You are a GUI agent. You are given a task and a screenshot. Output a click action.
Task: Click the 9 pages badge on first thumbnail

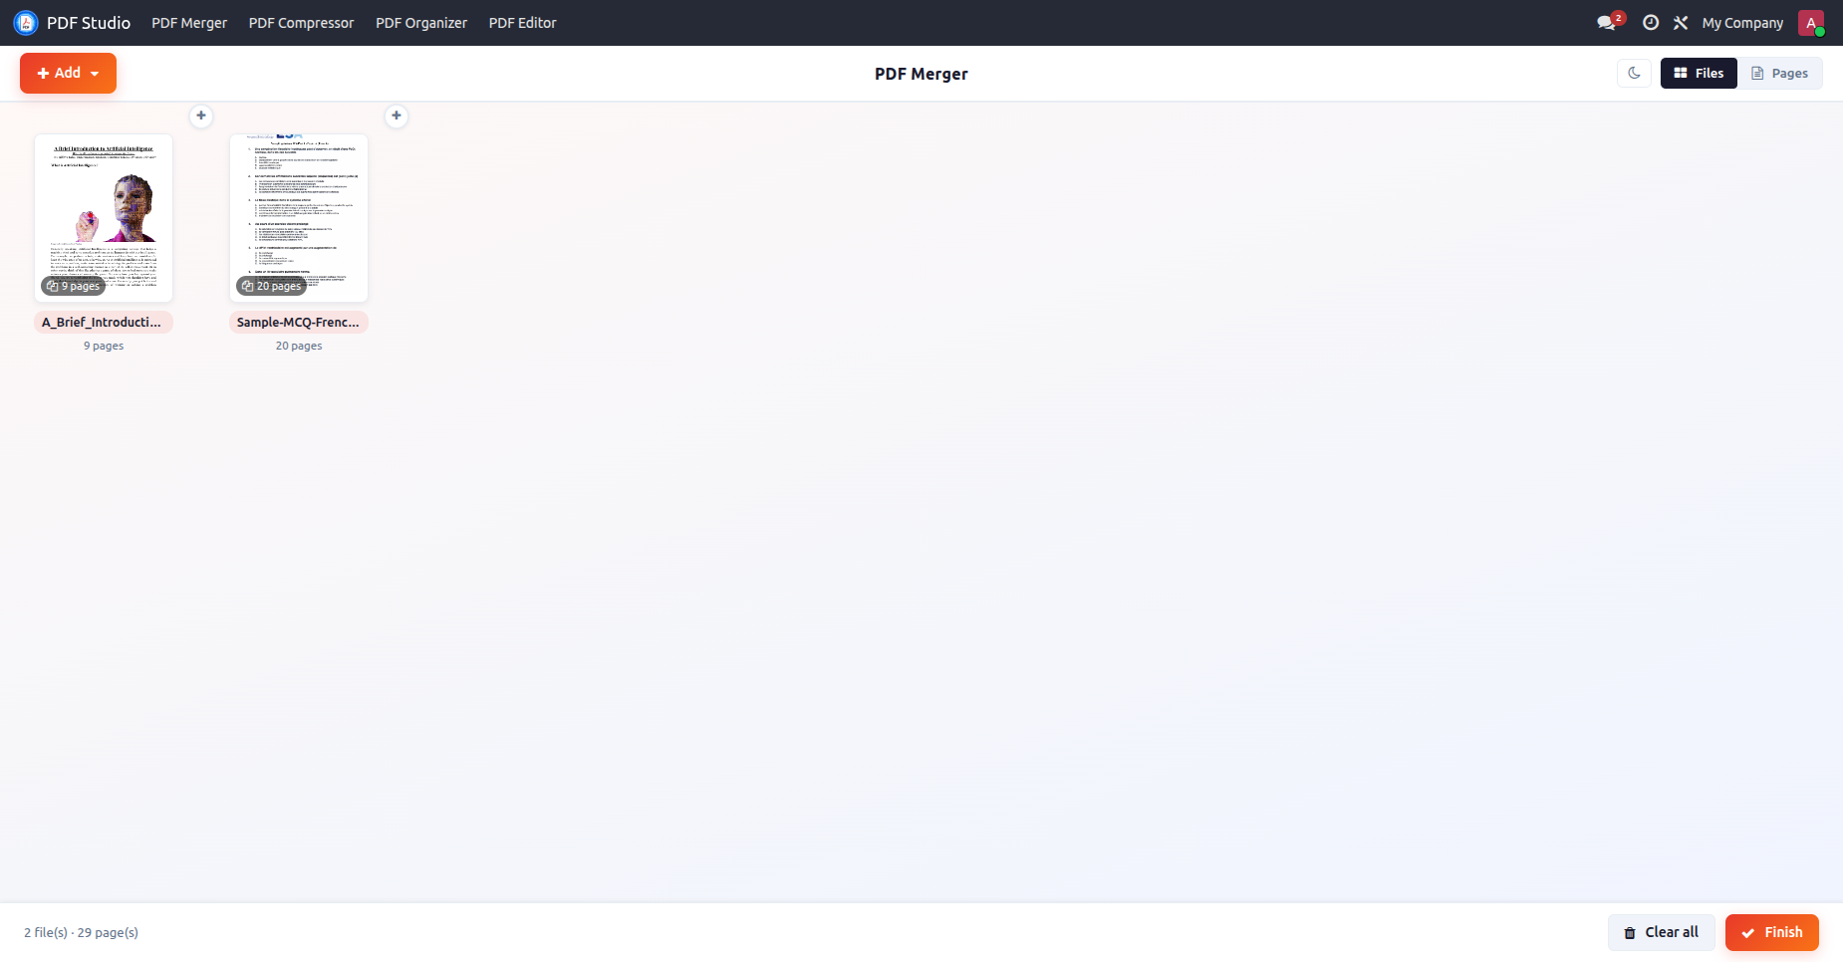tap(74, 286)
